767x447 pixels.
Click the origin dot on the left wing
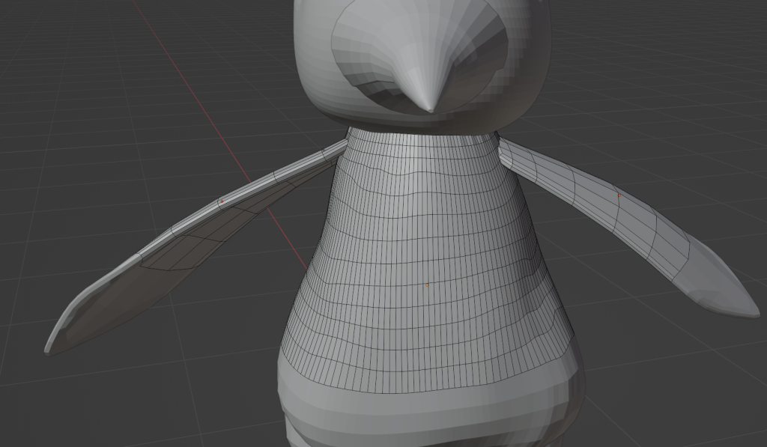click(221, 201)
